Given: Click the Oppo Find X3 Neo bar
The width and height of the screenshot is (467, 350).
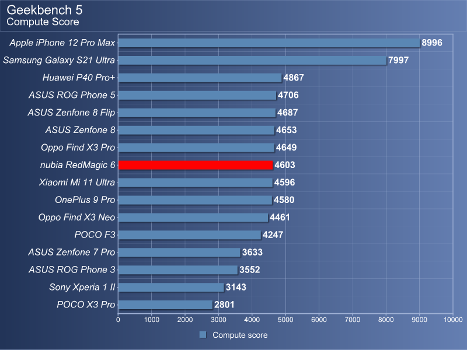Looking at the screenshot, I should click(x=193, y=218).
